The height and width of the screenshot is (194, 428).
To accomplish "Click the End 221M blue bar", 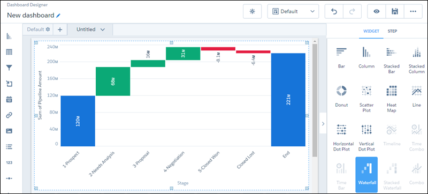I will point(288,100).
